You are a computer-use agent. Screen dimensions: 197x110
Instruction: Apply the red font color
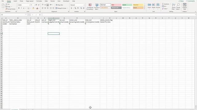[x=37, y=8]
